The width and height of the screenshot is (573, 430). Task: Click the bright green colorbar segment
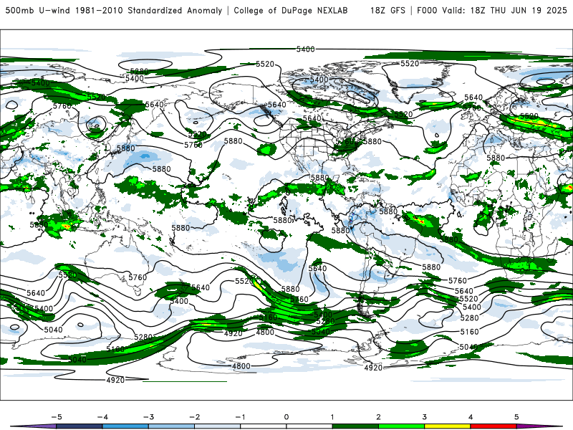coord(402,426)
